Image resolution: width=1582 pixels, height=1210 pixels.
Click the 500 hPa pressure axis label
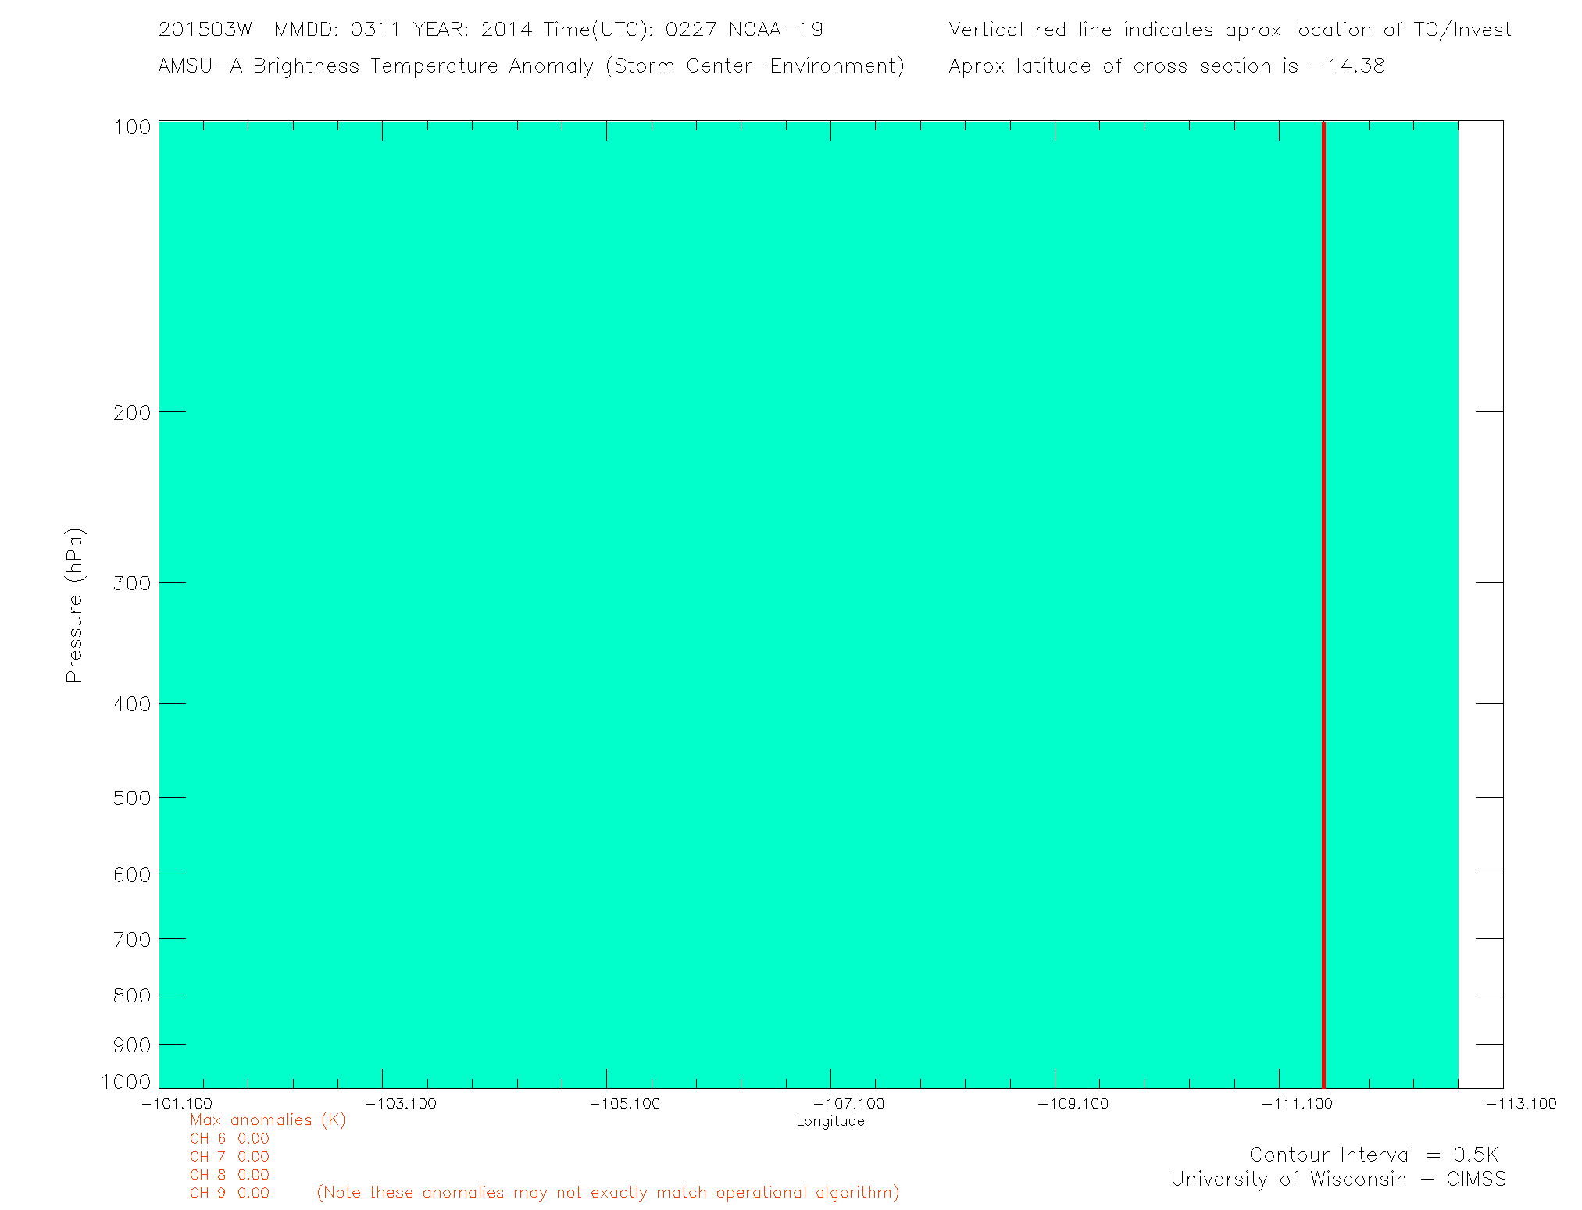(x=131, y=798)
